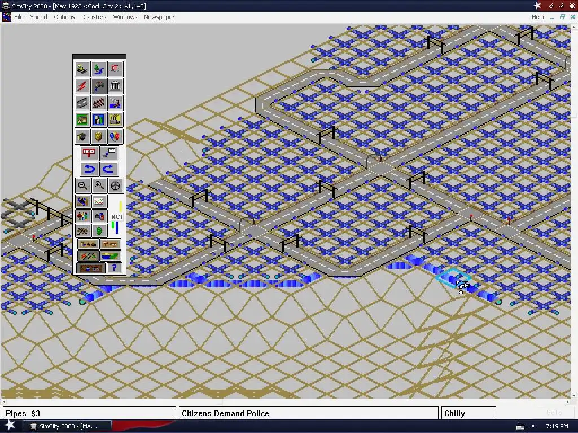Screen dimensions: 578x433
Task: Select the Commercial zone tool
Action: pyautogui.click(x=98, y=120)
